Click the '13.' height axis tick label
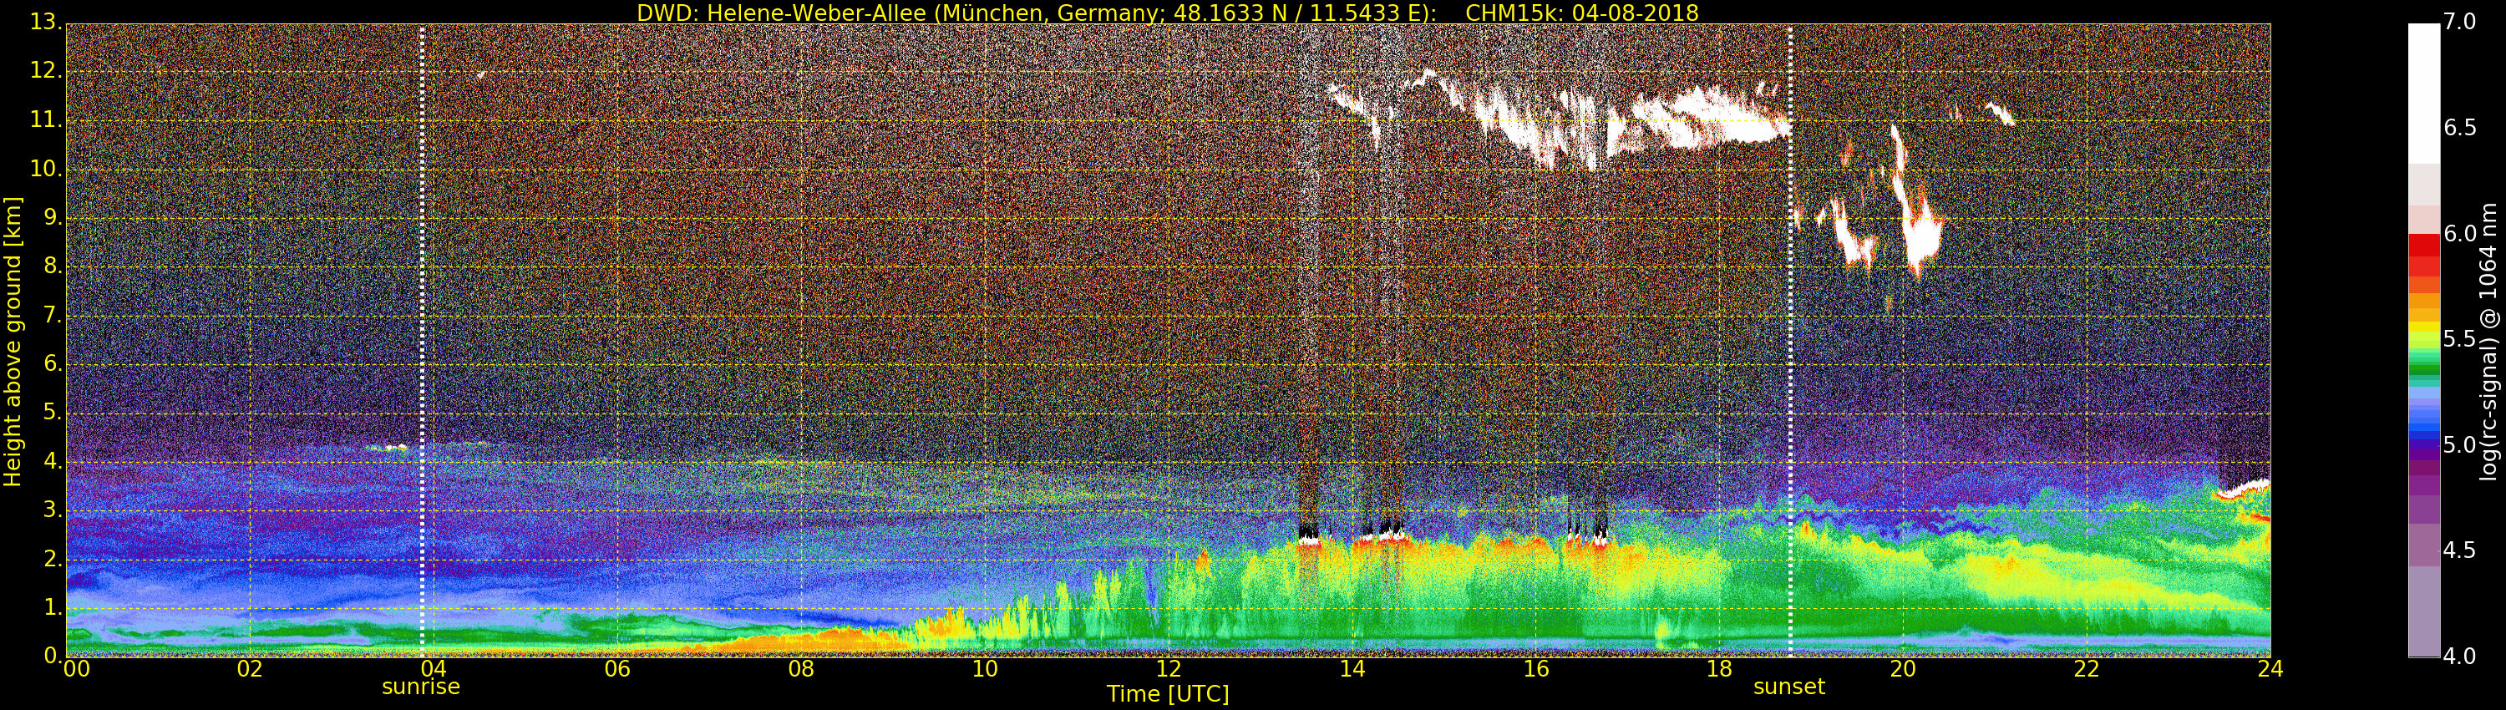The width and height of the screenshot is (2506, 710). pos(46,23)
